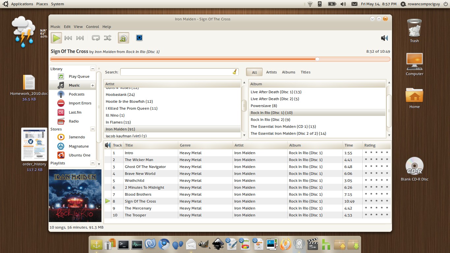The height and width of the screenshot is (253, 450).
Task: Sort by the Genre column header
Action: pyautogui.click(x=205, y=145)
